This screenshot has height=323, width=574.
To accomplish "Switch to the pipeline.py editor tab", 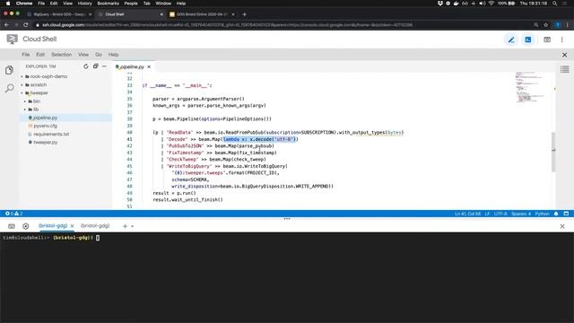I will [x=132, y=66].
